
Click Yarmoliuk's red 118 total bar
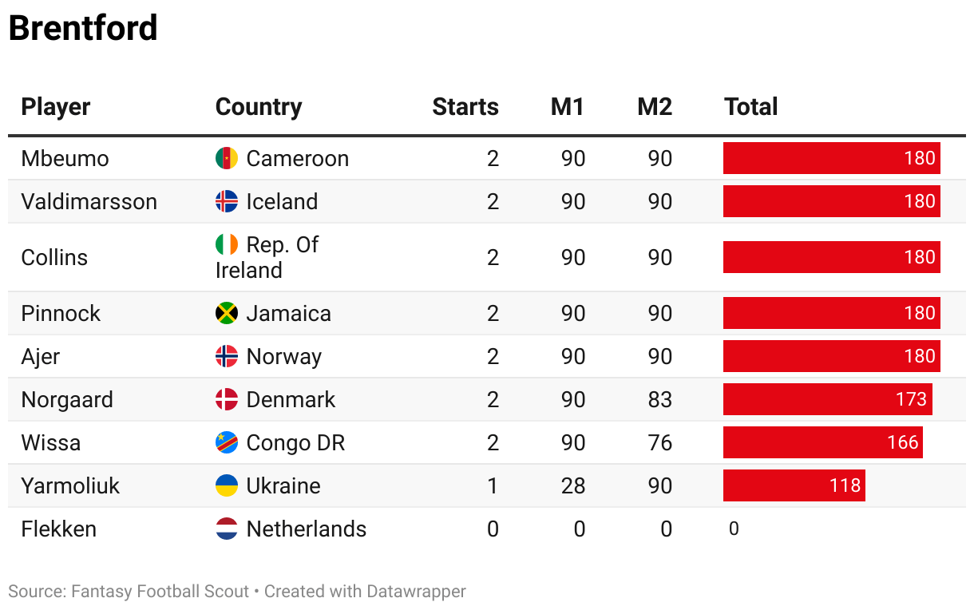(x=794, y=485)
